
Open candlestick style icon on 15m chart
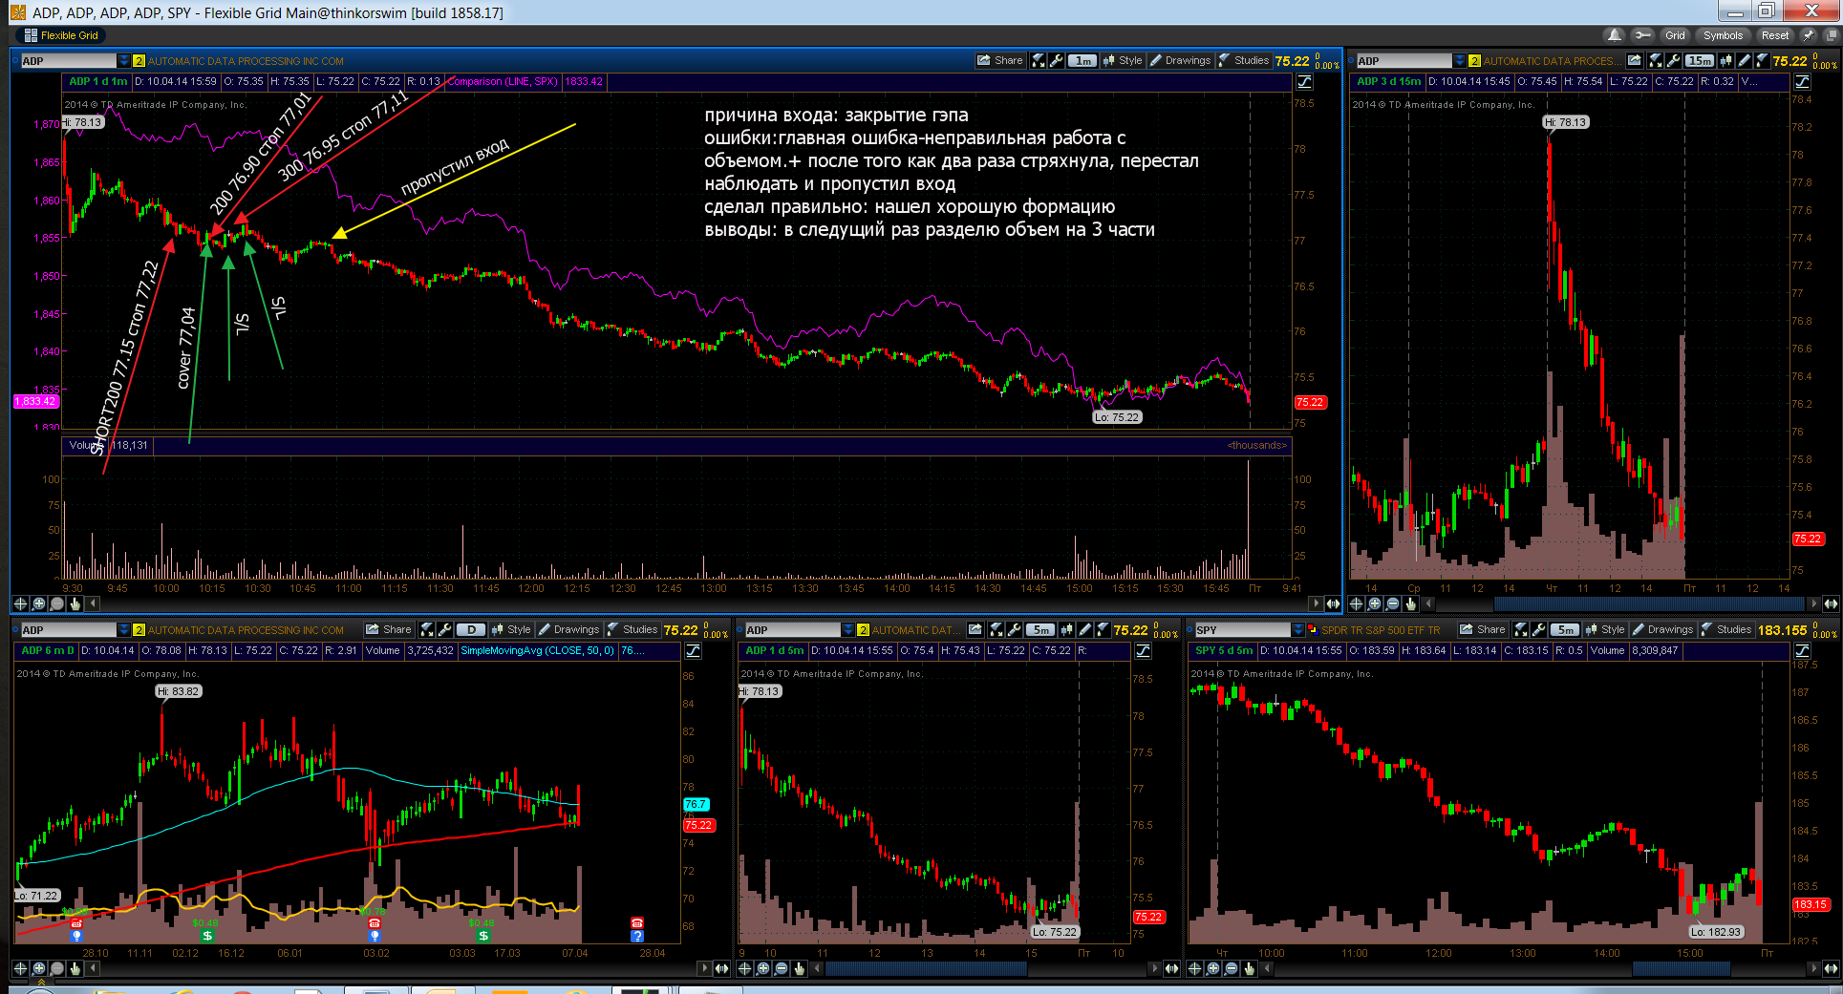coord(1725,60)
